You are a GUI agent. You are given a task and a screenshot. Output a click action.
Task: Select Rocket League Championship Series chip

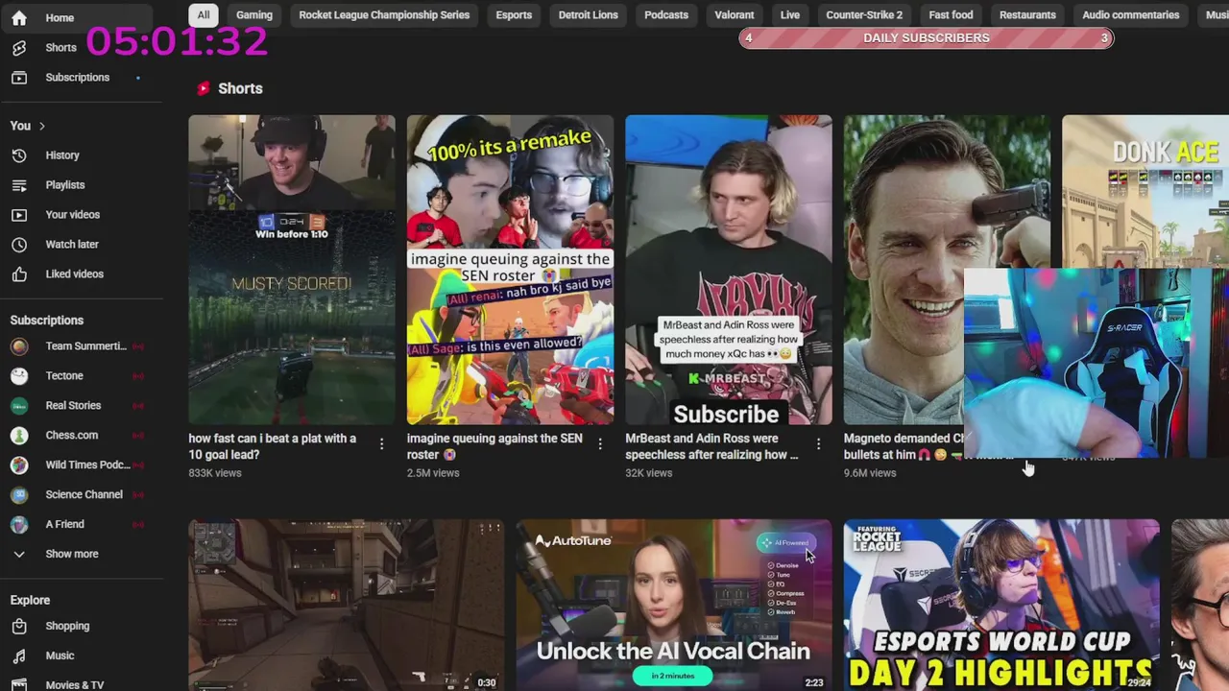pyautogui.click(x=384, y=14)
